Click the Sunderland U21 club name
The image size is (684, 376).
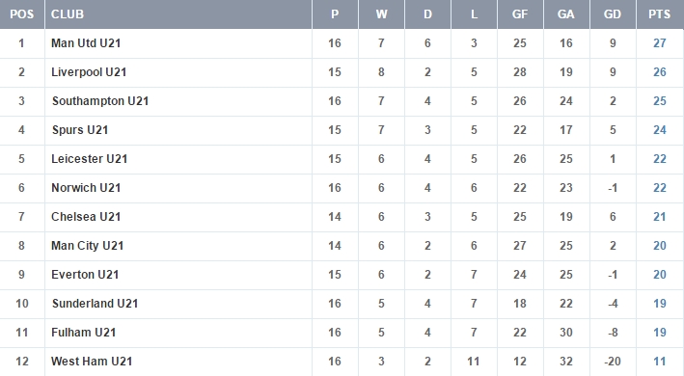click(95, 304)
